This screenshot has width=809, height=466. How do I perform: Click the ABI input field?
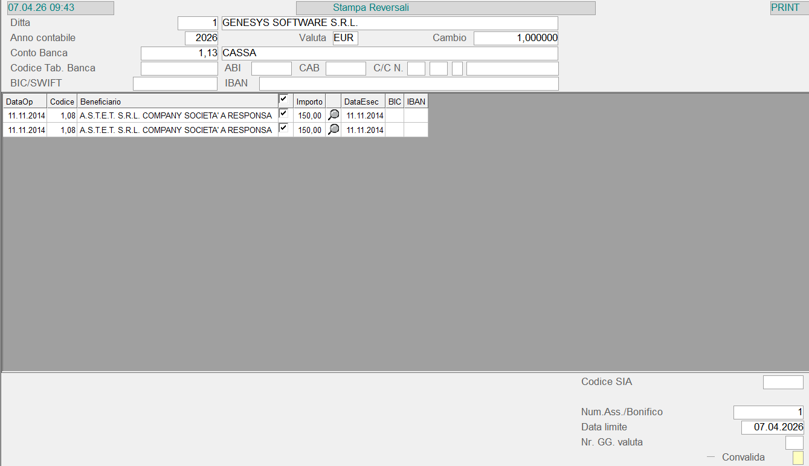271,68
